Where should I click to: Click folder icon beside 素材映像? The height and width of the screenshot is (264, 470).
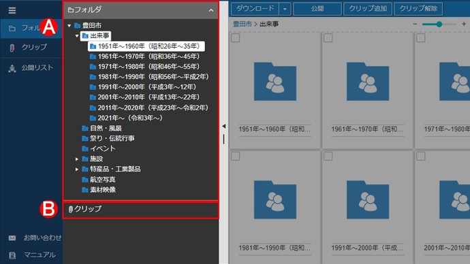[x=85, y=190]
